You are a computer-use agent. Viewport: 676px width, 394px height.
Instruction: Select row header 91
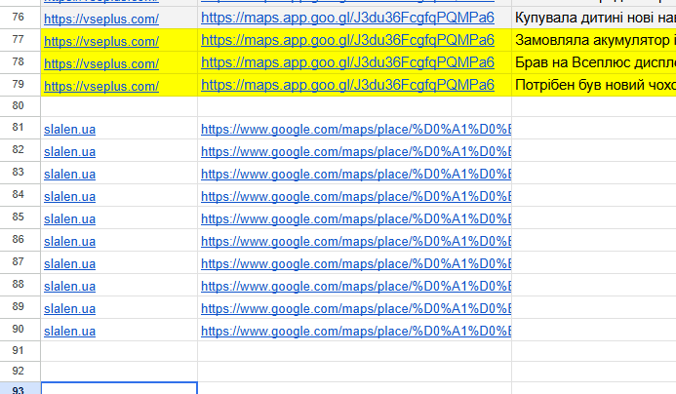(x=19, y=351)
